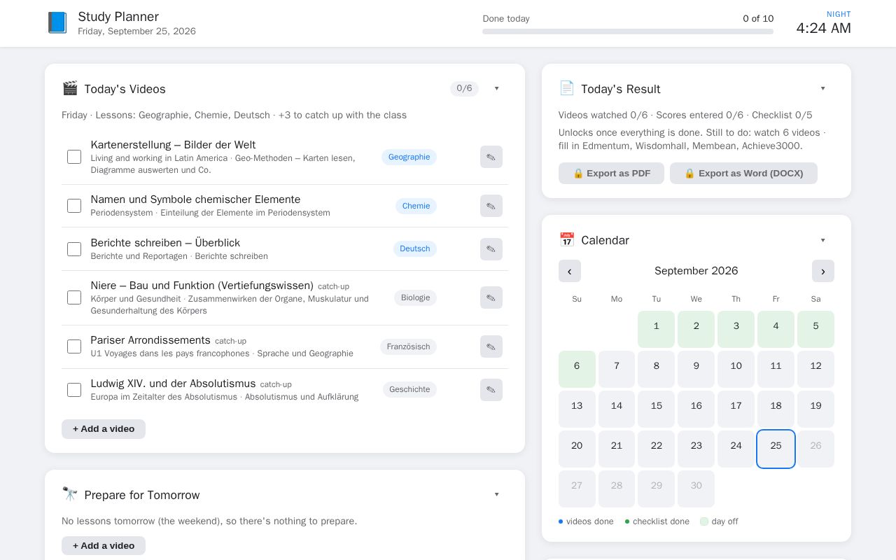Click the Done today progress bar
The height and width of the screenshot is (560, 896).
628,31
